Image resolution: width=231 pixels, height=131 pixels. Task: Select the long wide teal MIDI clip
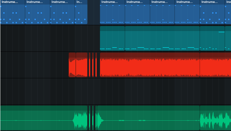162,38
